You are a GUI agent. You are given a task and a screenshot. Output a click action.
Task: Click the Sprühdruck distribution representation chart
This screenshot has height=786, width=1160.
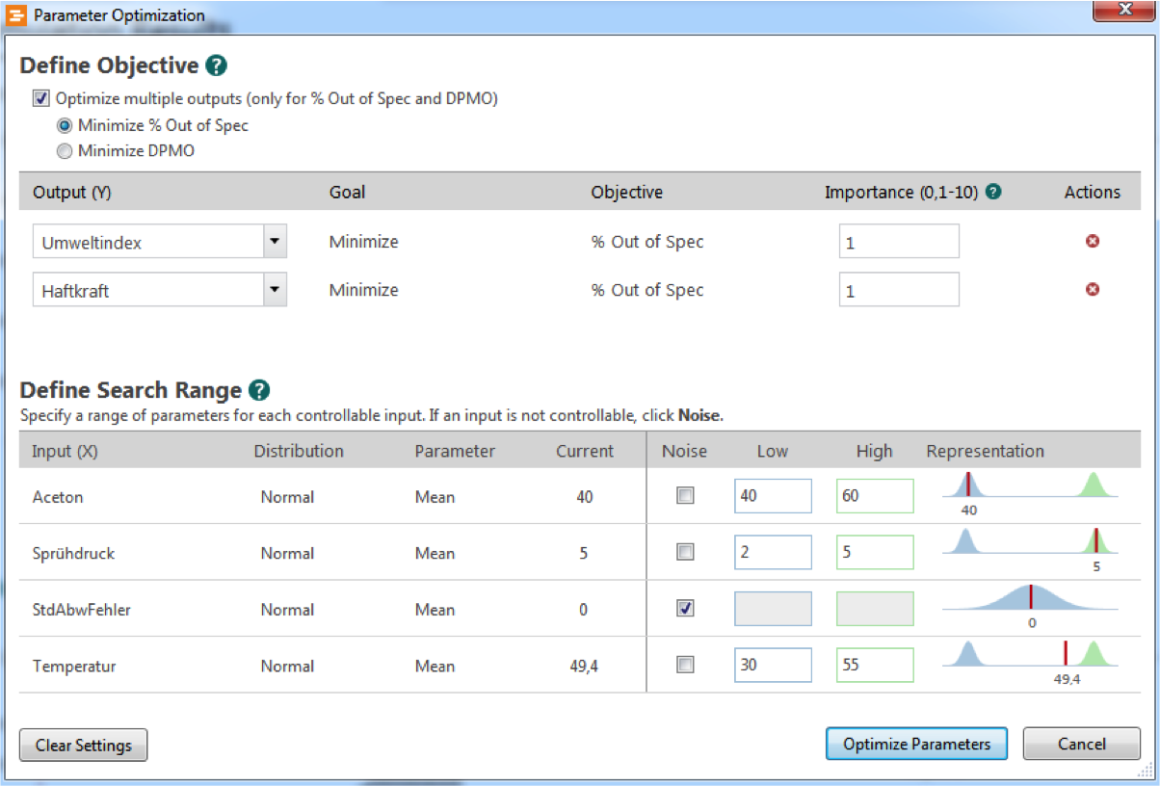tap(1030, 550)
